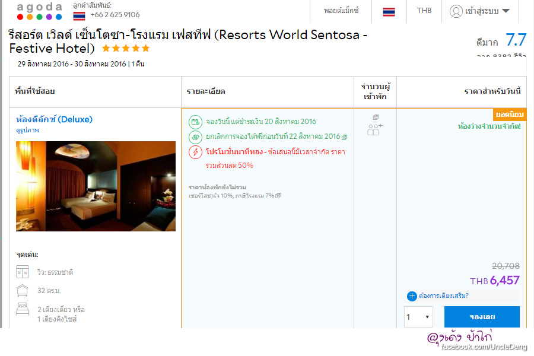Click the ดูรูปภาพ view photos link

(27, 131)
